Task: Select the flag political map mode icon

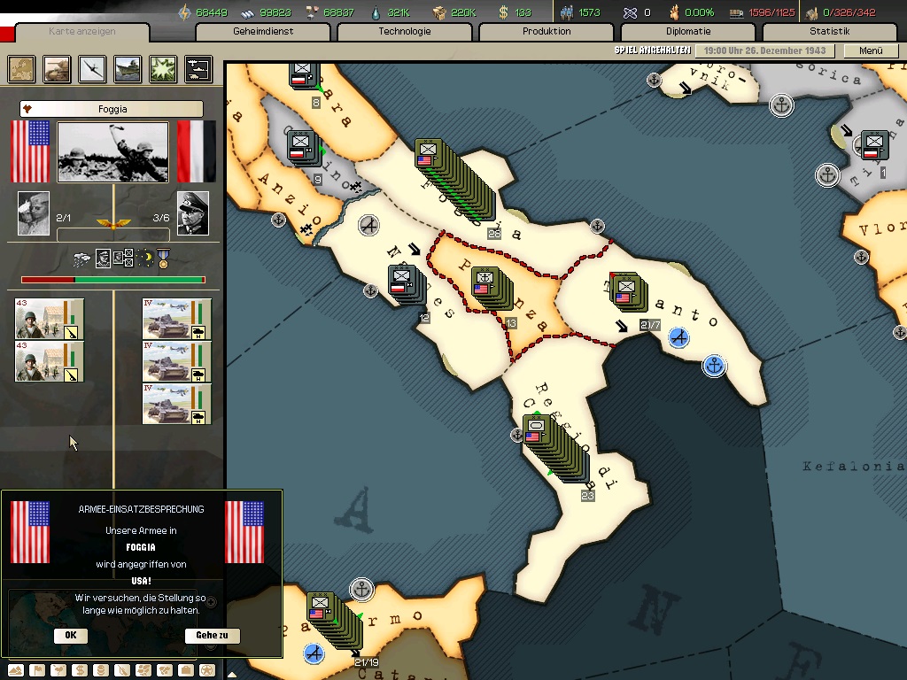Action: pos(37,670)
